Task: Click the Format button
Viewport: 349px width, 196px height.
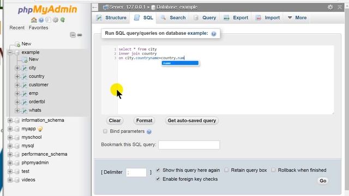Action: pos(144,121)
